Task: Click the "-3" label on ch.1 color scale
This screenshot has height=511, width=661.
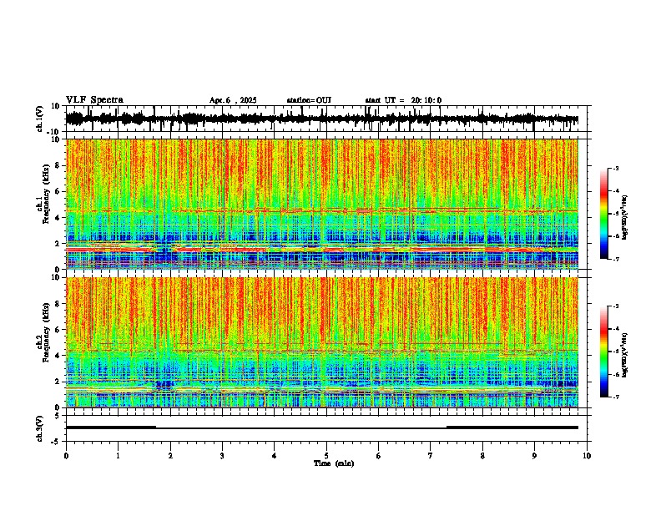Action: pyautogui.click(x=616, y=168)
